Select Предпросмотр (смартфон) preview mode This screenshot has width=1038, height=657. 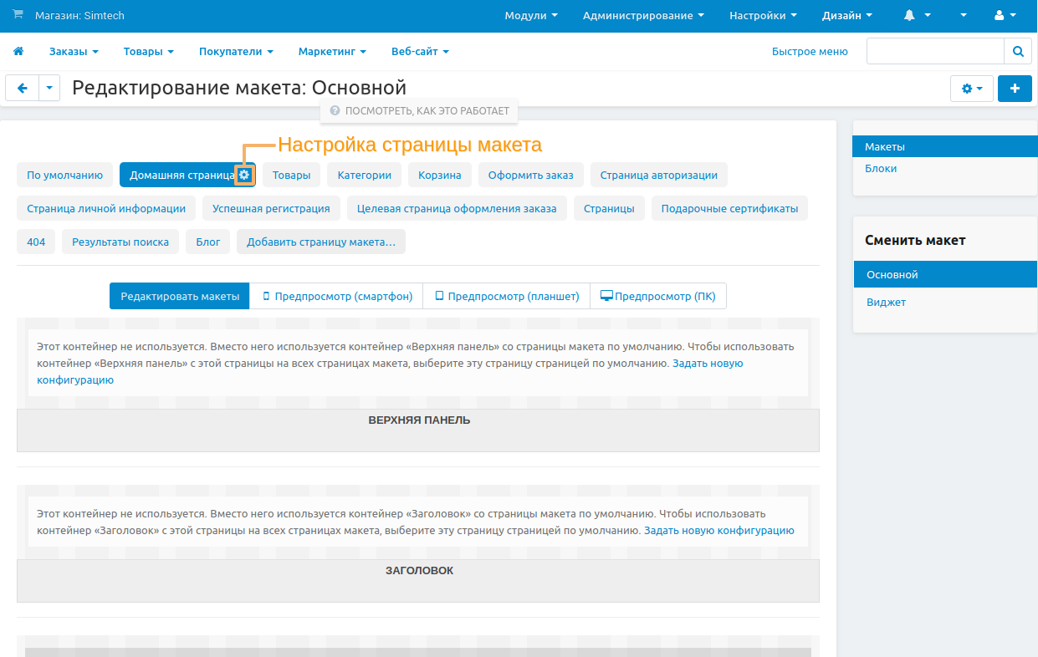coord(336,296)
